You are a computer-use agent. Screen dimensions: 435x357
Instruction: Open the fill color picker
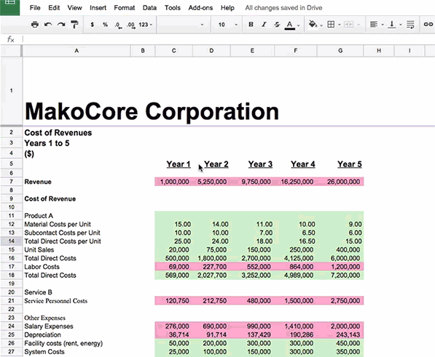pos(313,24)
